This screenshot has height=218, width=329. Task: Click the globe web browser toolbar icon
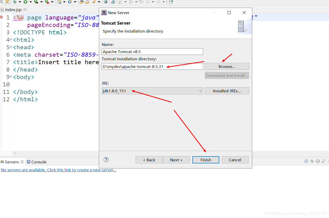click(106, 2)
